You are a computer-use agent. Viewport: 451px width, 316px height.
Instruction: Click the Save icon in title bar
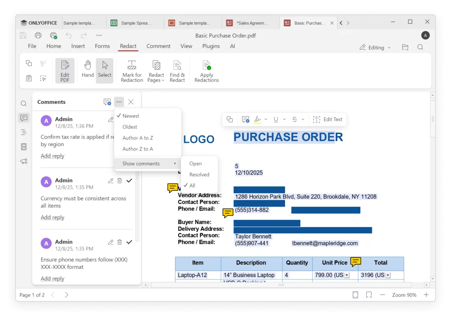coord(23,35)
